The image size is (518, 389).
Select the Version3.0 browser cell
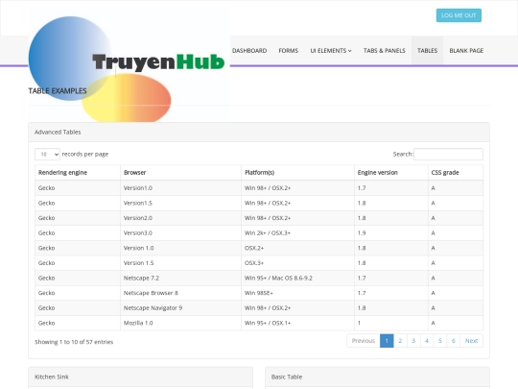click(180, 232)
